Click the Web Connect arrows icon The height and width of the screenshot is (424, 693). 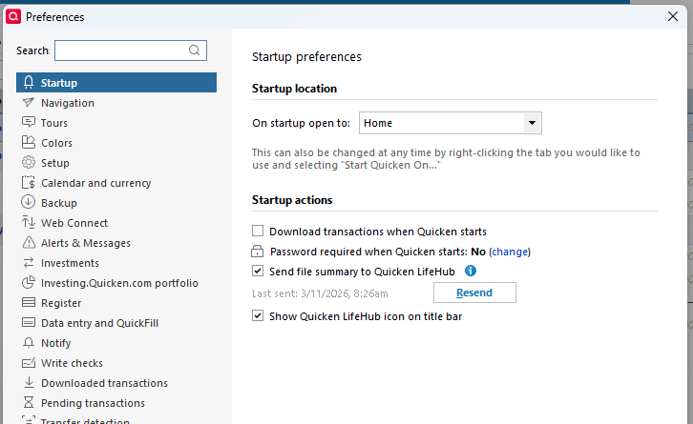coord(29,223)
